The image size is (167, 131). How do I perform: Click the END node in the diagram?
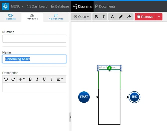[x=134, y=97]
